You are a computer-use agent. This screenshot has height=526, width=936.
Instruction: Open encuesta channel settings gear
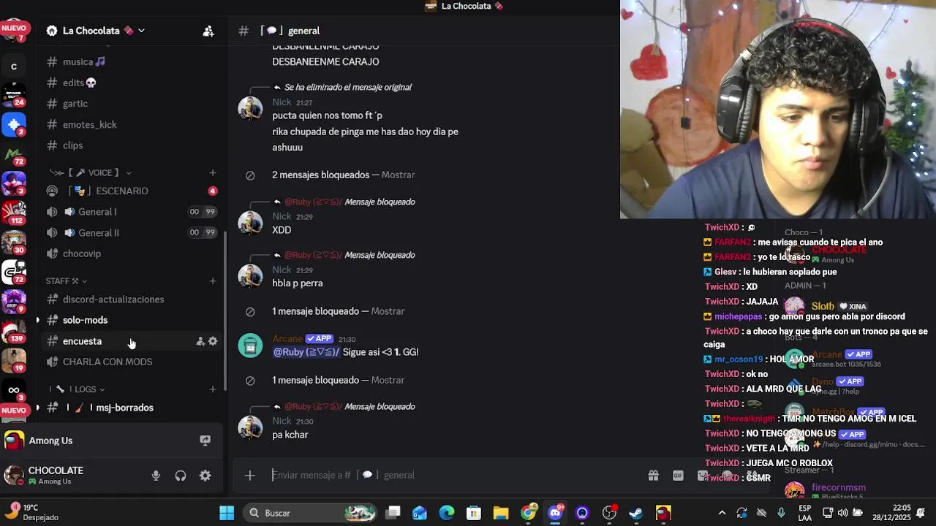coord(213,341)
